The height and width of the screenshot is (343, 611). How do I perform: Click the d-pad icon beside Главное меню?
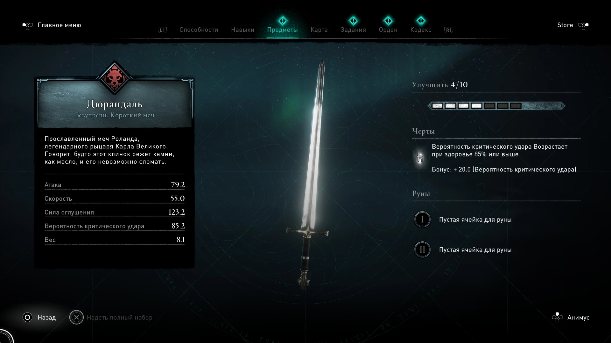pos(27,25)
